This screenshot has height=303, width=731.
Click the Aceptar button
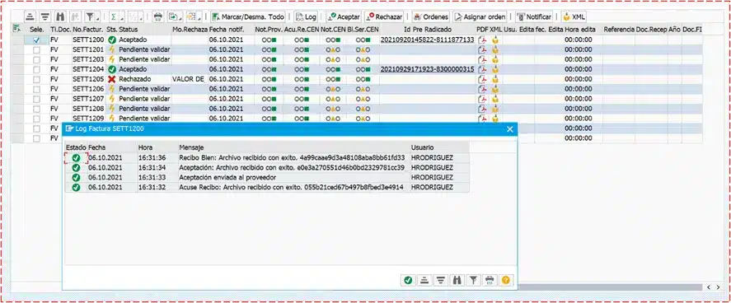(344, 16)
